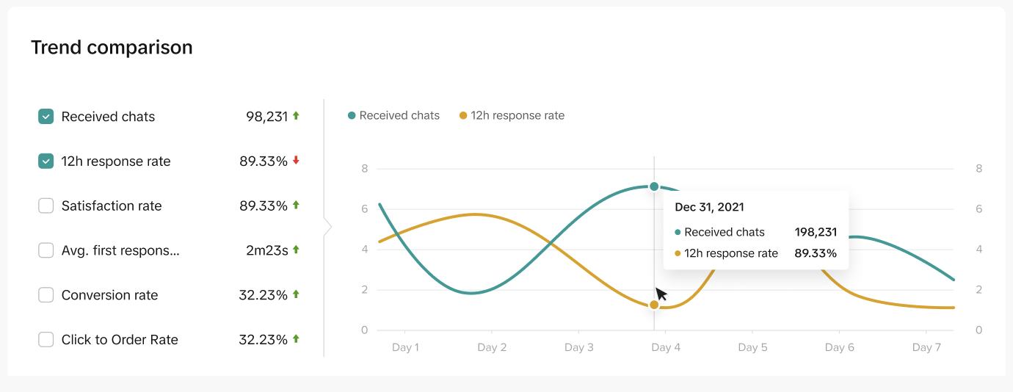Check the Conversion rate checkbox

[x=46, y=295]
